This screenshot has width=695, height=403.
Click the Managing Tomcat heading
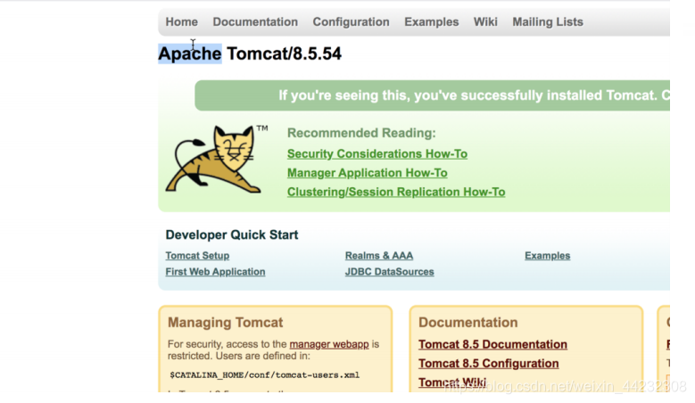[x=225, y=323]
